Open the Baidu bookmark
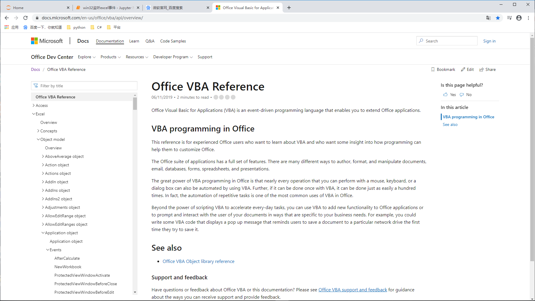This screenshot has width=535, height=301. point(42,27)
